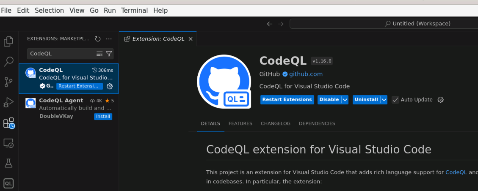Click the 306ms activation time label
The image size is (478, 191).
point(103,70)
